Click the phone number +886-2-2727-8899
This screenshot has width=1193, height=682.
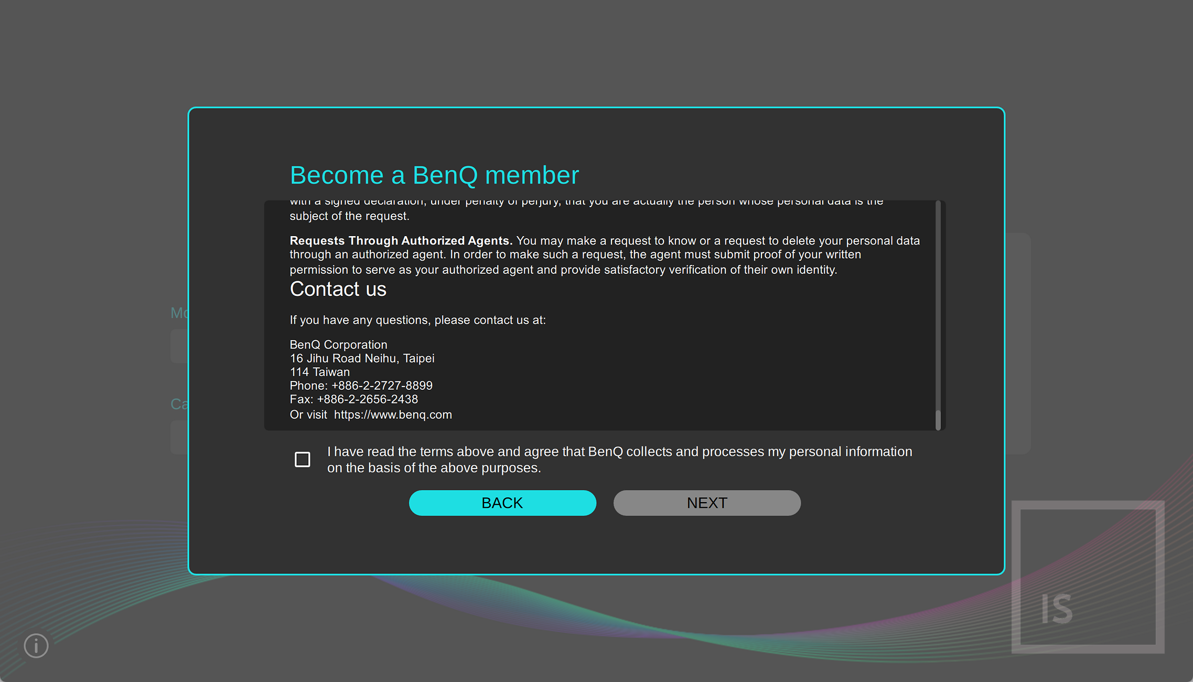[382, 386]
